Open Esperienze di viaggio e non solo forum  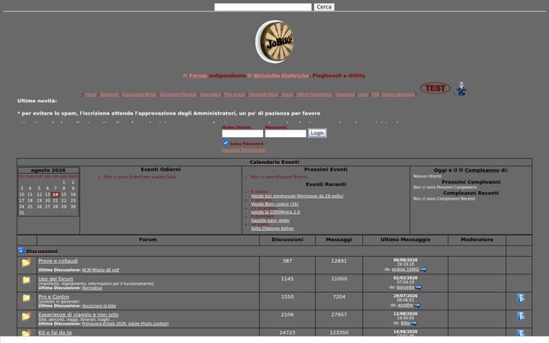[x=79, y=314]
